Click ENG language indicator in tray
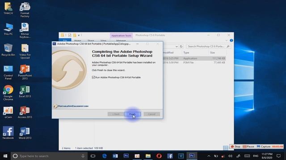Screen dimensions: 286x160 (x=256, y=156)
